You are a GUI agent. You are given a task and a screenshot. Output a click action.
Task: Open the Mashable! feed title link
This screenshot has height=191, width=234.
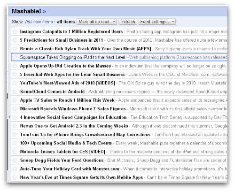(26, 11)
